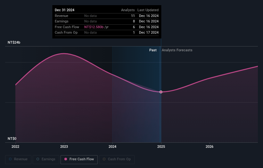Click the pink data point marker at 2025
The width and height of the screenshot is (263, 168).
(161, 92)
